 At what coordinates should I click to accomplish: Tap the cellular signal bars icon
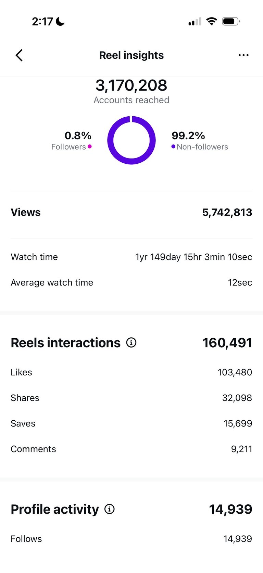[x=195, y=22]
